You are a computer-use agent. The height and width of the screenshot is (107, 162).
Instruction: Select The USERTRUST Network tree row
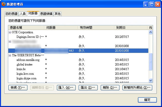(78, 55)
